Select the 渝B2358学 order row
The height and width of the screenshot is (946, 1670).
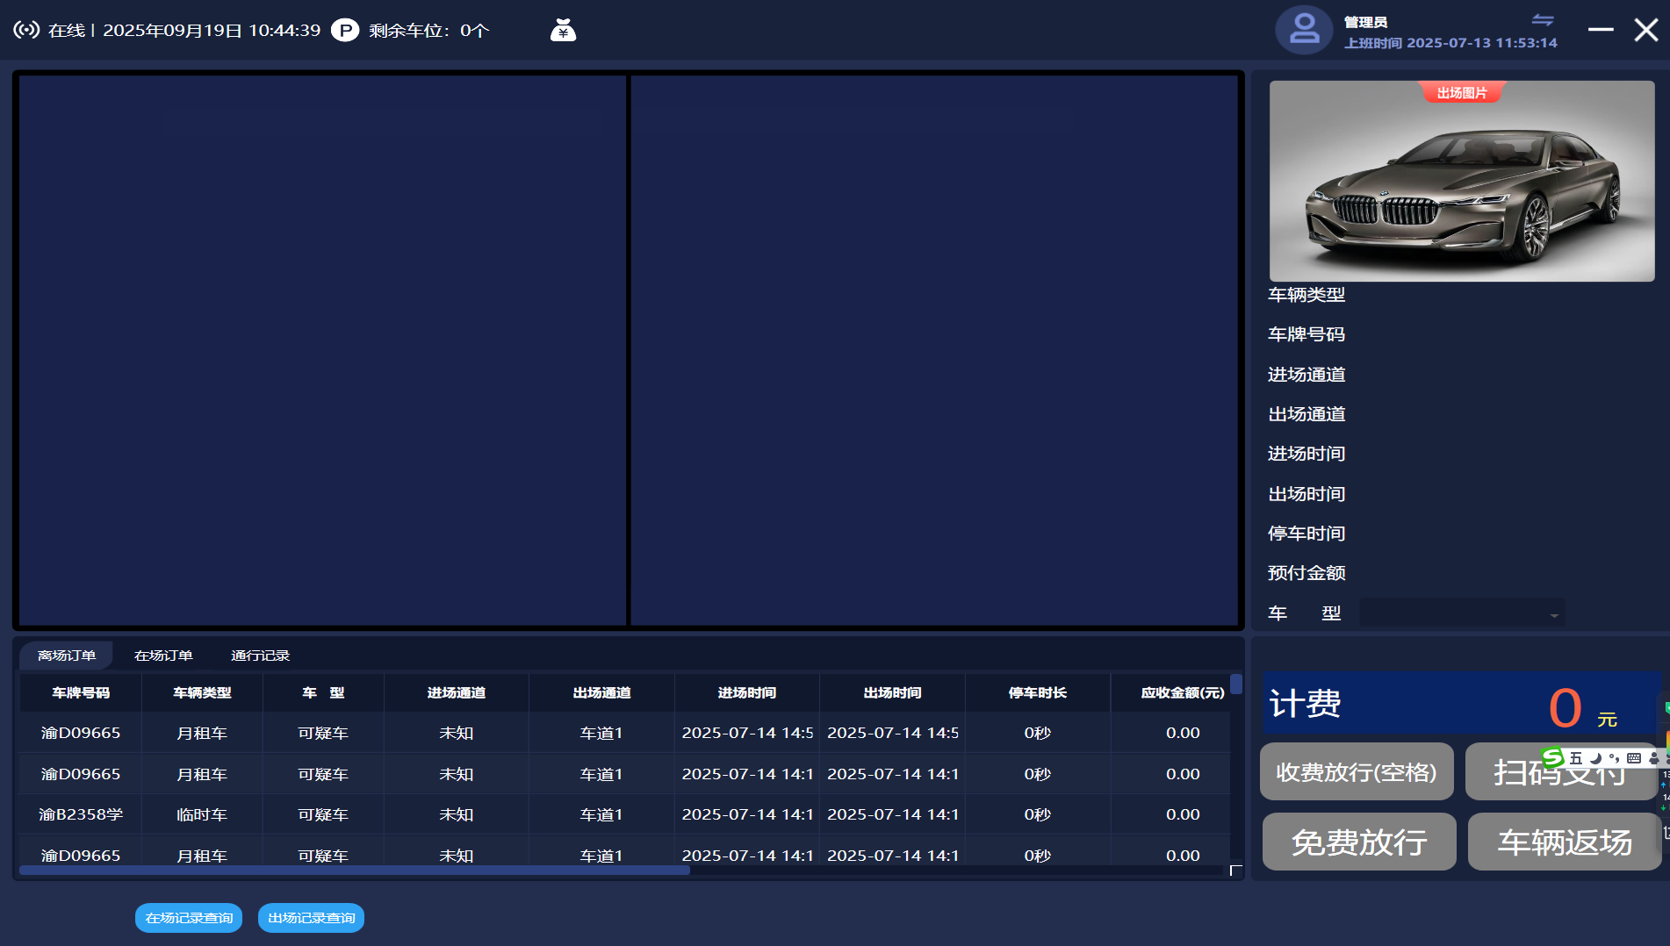click(81, 814)
